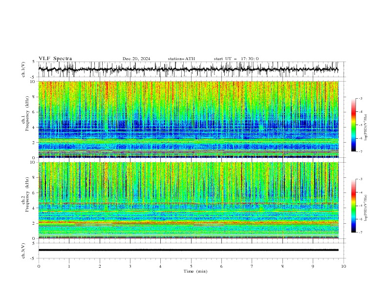Click the 'VLF Spectra' title text
The width and height of the screenshot is (387, 299).
(x=55, y=59)
